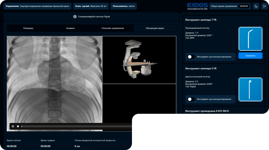269x150 pixels.
Task: Click the chest X-ray image
Action: [54, 79]
